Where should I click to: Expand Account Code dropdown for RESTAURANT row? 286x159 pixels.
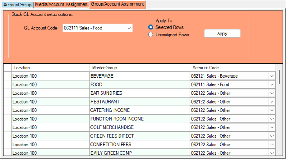click(272, 101)
